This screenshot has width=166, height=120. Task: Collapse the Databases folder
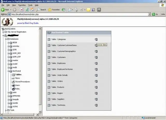(x=6, y=39)
